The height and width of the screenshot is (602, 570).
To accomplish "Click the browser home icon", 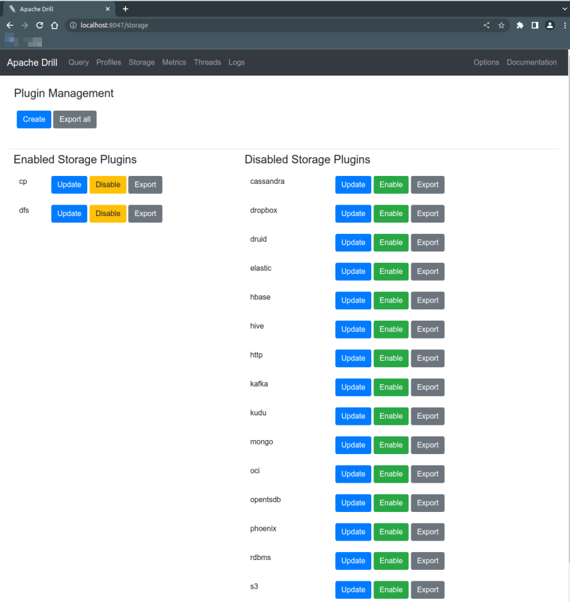I will 55,25.
